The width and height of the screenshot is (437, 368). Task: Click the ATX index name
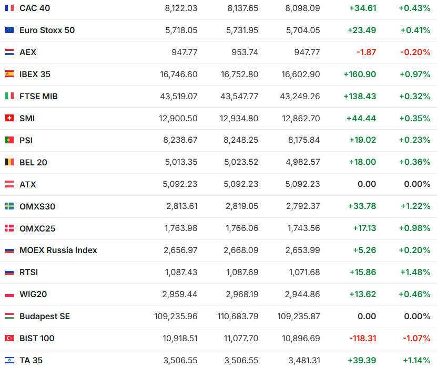27,184
